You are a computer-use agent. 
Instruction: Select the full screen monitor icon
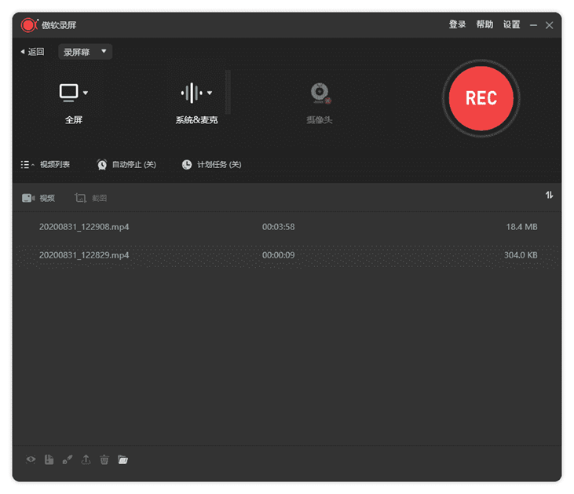click(68, 93)
